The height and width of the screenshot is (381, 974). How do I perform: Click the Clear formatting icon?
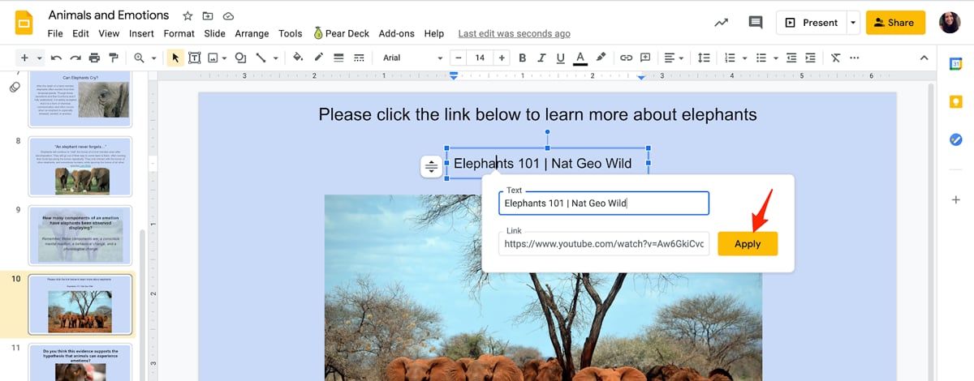click(x=835, y=58)
